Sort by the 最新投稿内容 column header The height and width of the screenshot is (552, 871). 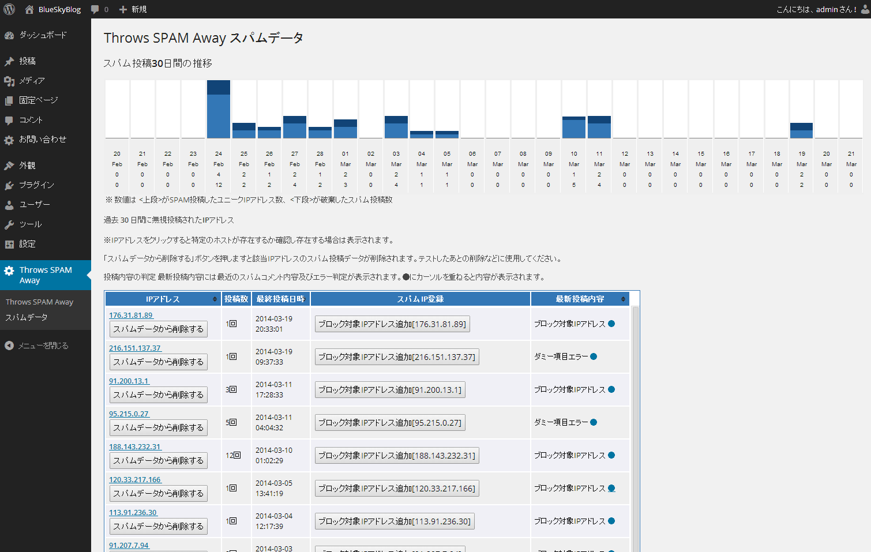(x=580, y=299)
